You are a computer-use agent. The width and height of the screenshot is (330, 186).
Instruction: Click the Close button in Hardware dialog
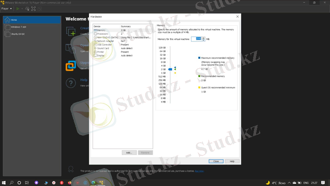[216, 161]
